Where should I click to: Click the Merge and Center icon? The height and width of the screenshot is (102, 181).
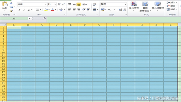94,9
